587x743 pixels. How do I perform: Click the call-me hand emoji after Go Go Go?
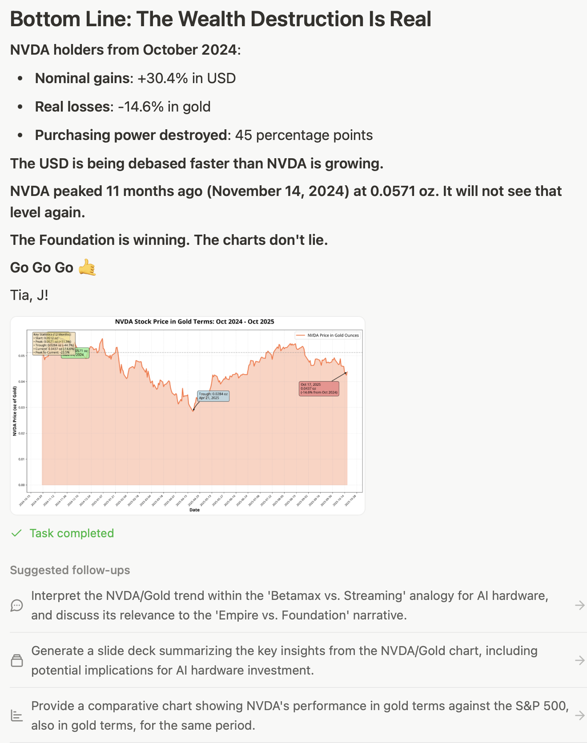87,268
